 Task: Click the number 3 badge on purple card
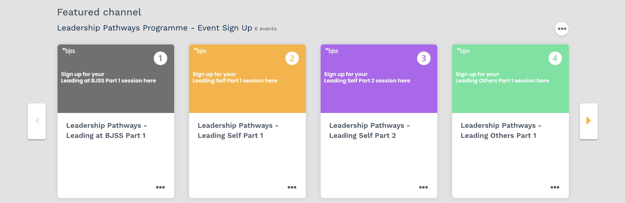pos(424,58)
